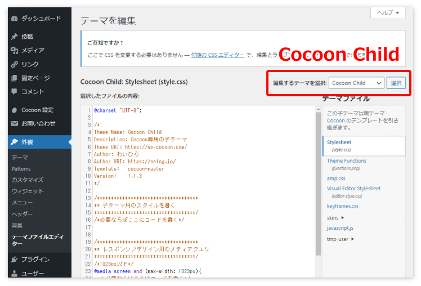Open javascript.js theme file
The image size is (421, 286).
coord(340,227)
